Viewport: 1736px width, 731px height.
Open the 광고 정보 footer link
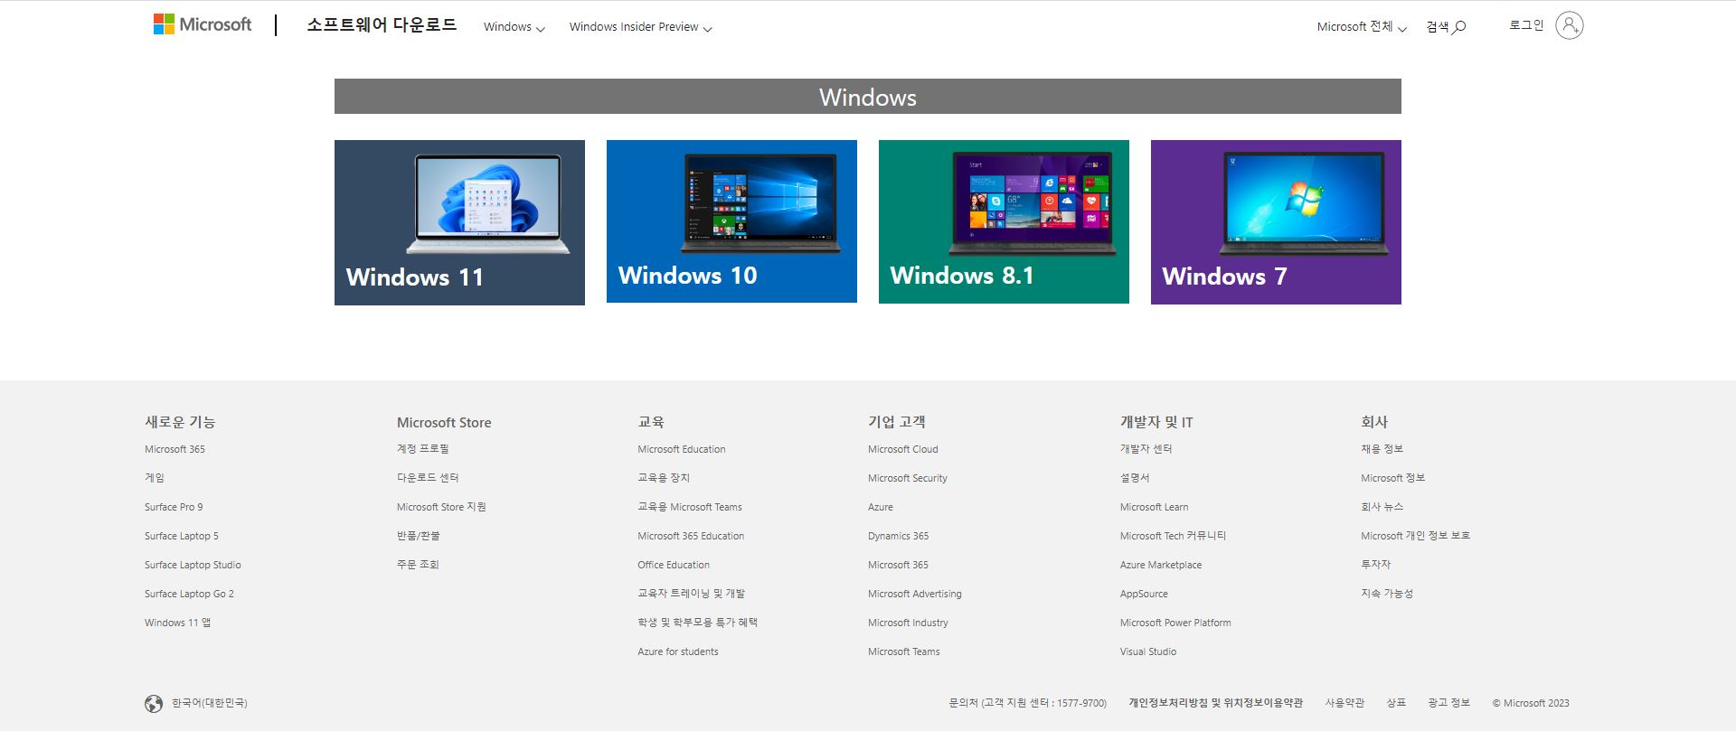click(x=1448, y=703)
